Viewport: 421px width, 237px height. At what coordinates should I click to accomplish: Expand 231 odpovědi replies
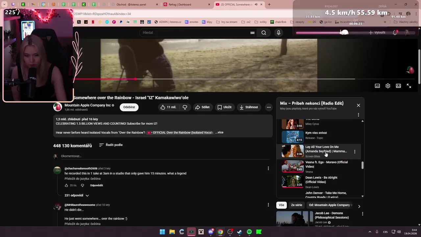[x=77, y=195]
